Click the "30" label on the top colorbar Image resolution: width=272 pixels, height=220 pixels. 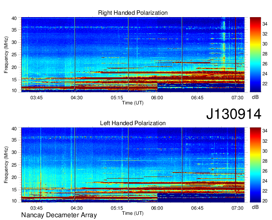265,44
